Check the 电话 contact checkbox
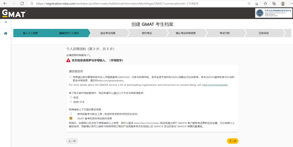 click(x=71, y=97)
